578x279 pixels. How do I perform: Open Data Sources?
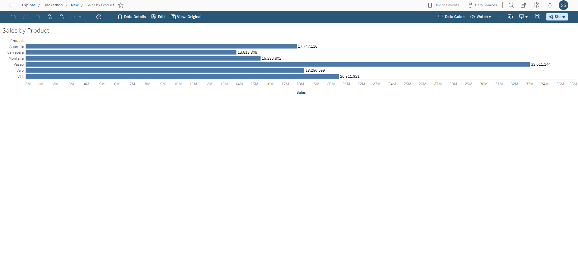click(x=483, y=5)
